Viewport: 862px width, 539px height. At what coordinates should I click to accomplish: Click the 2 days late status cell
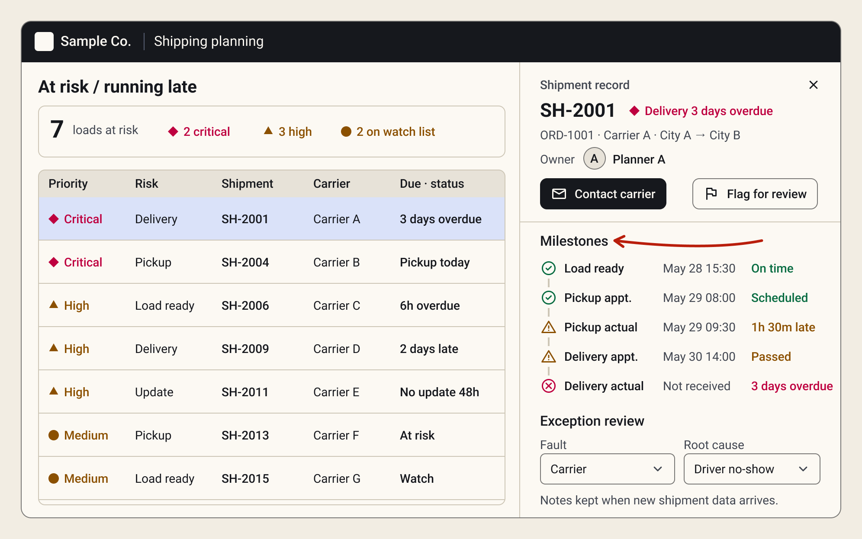coord(429,349)
